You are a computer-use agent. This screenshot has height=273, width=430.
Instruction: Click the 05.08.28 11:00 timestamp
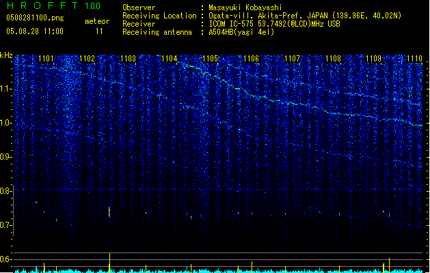(x=34, y=31)
